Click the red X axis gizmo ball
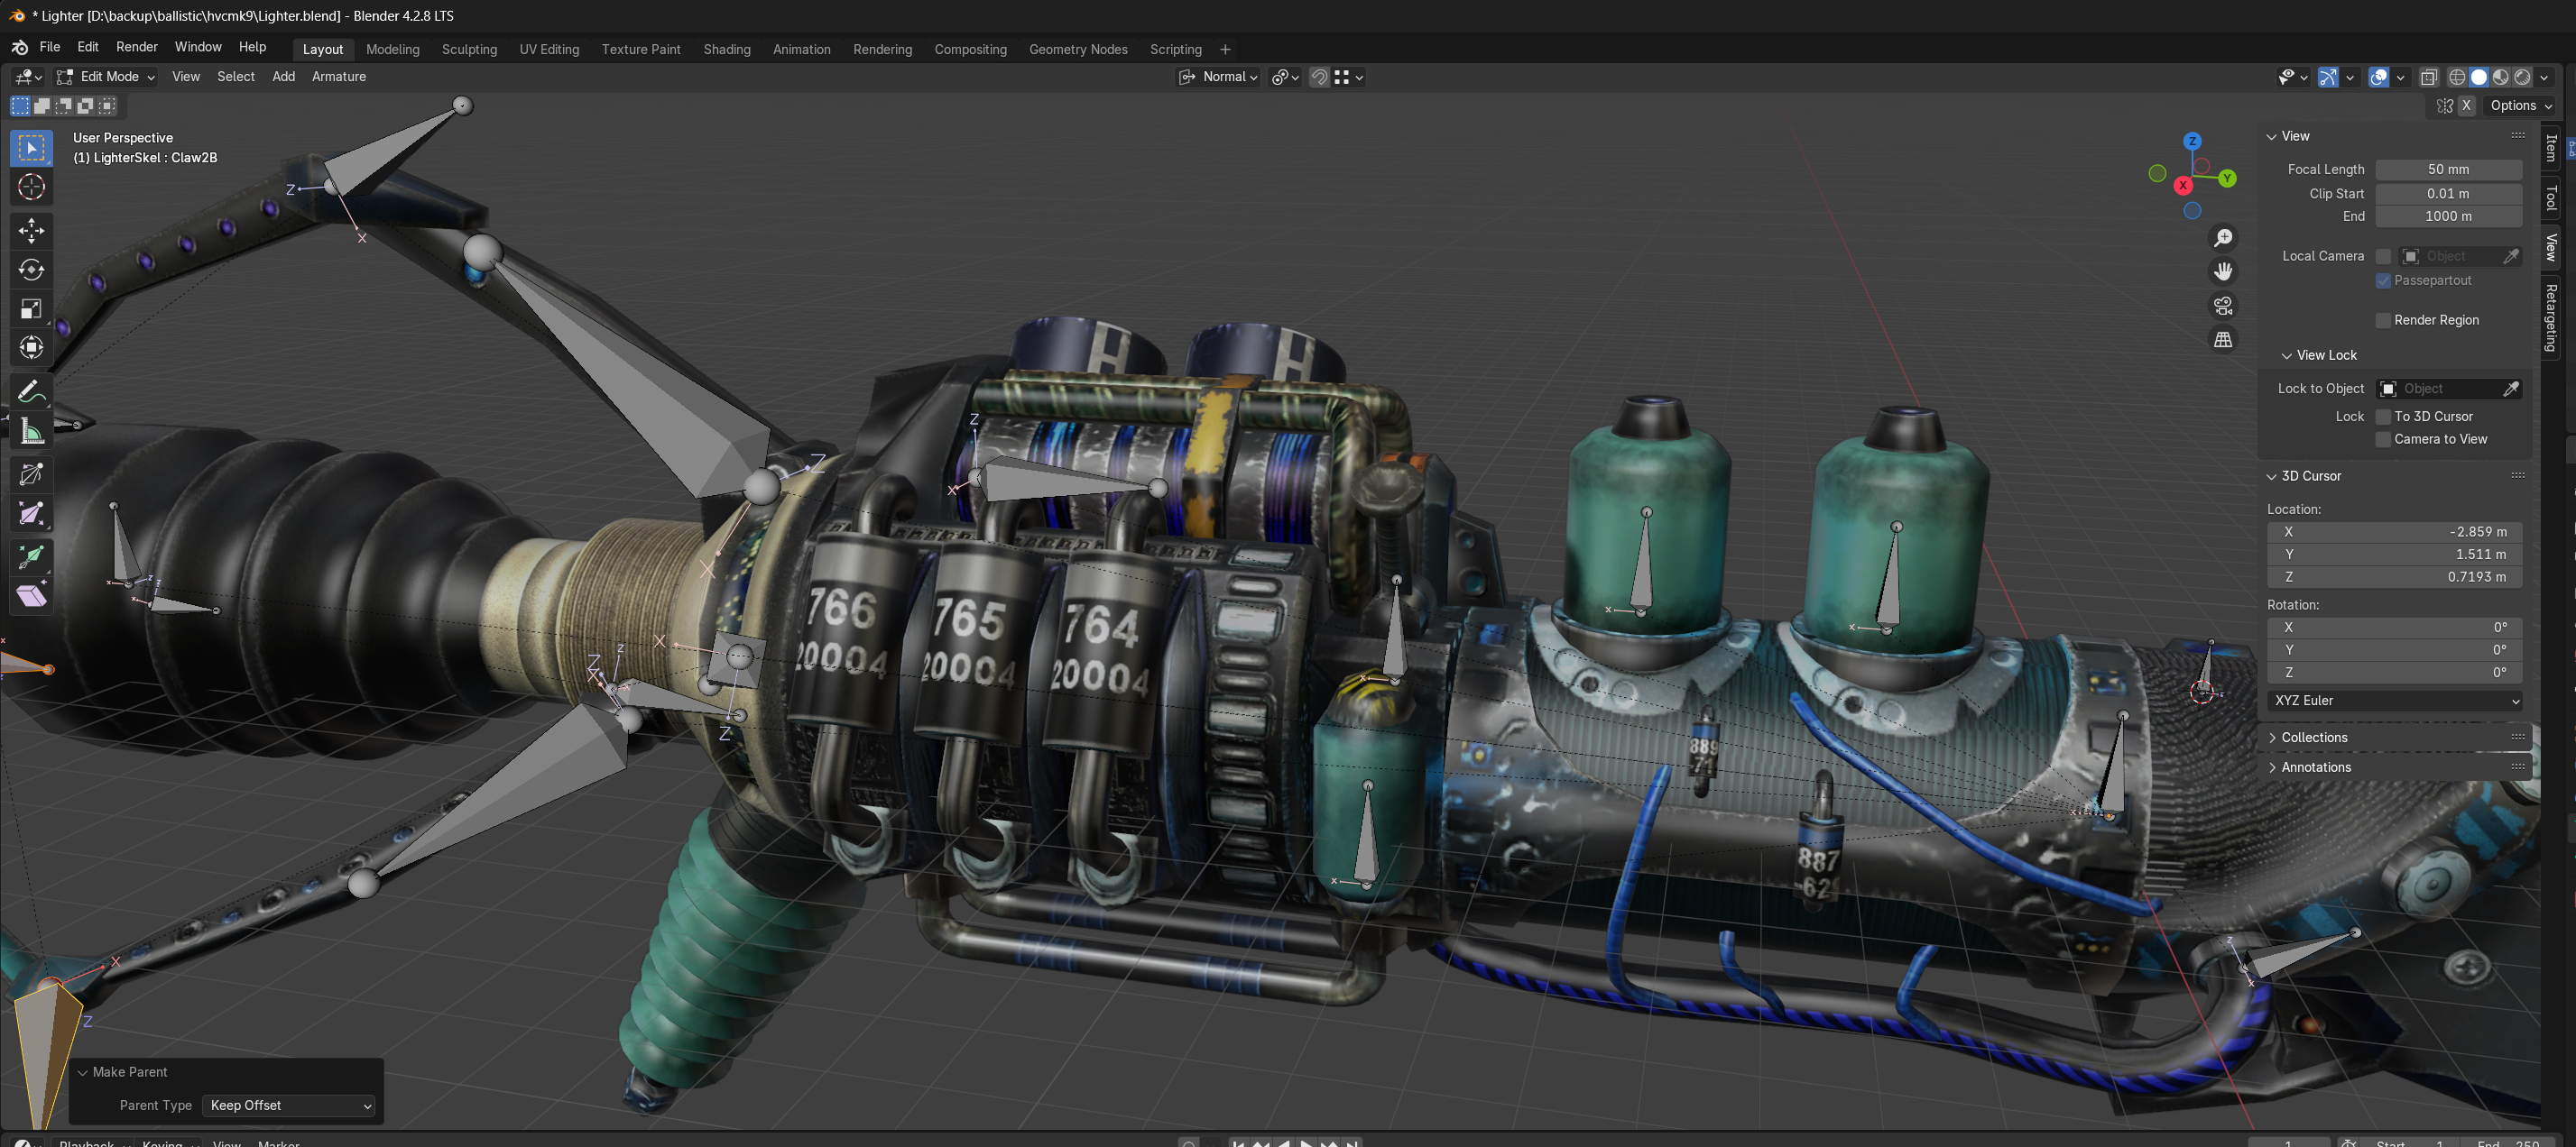The height and width of the screenshot is (1147, 2576). click(2183, 186)
